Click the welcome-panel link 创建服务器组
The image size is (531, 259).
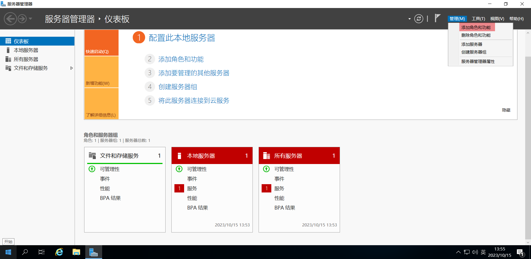[177, 87]
